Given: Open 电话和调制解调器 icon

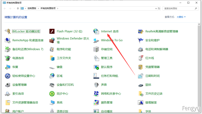Looking at the screenshot, I should 141,49.
